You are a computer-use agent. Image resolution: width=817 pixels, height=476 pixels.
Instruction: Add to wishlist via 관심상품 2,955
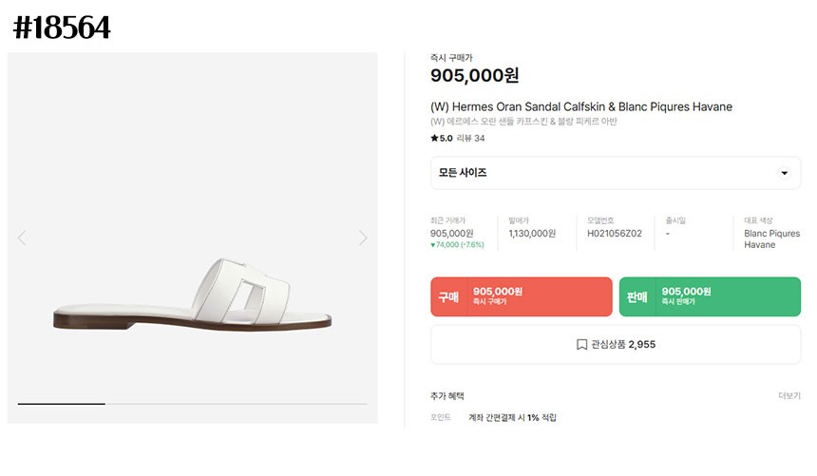tap(615, 345)
